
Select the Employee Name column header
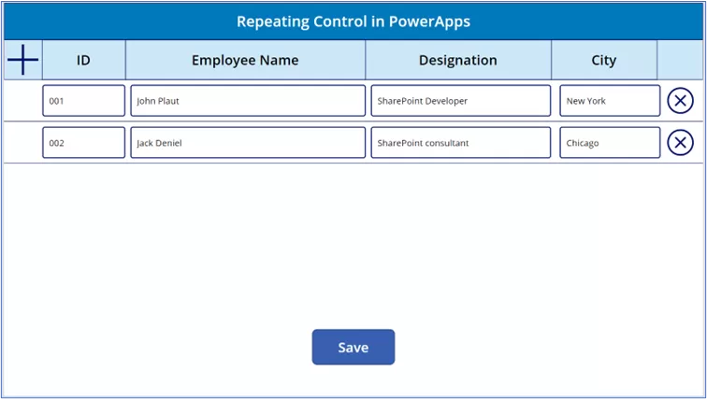245,61
